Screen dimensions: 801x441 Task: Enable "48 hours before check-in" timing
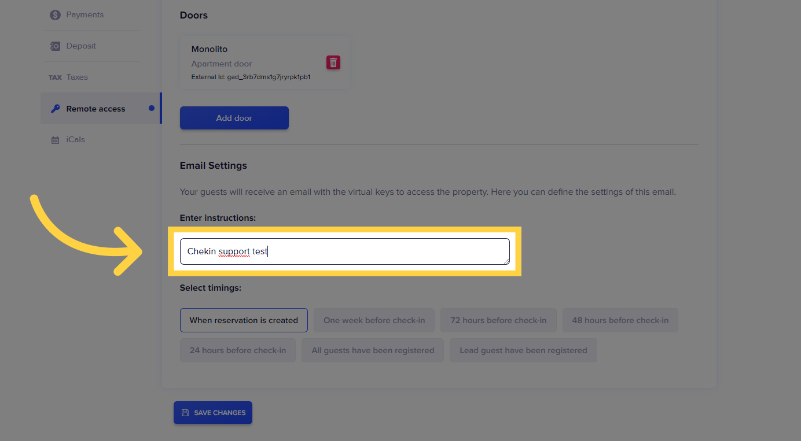click(x=620, y=320)
